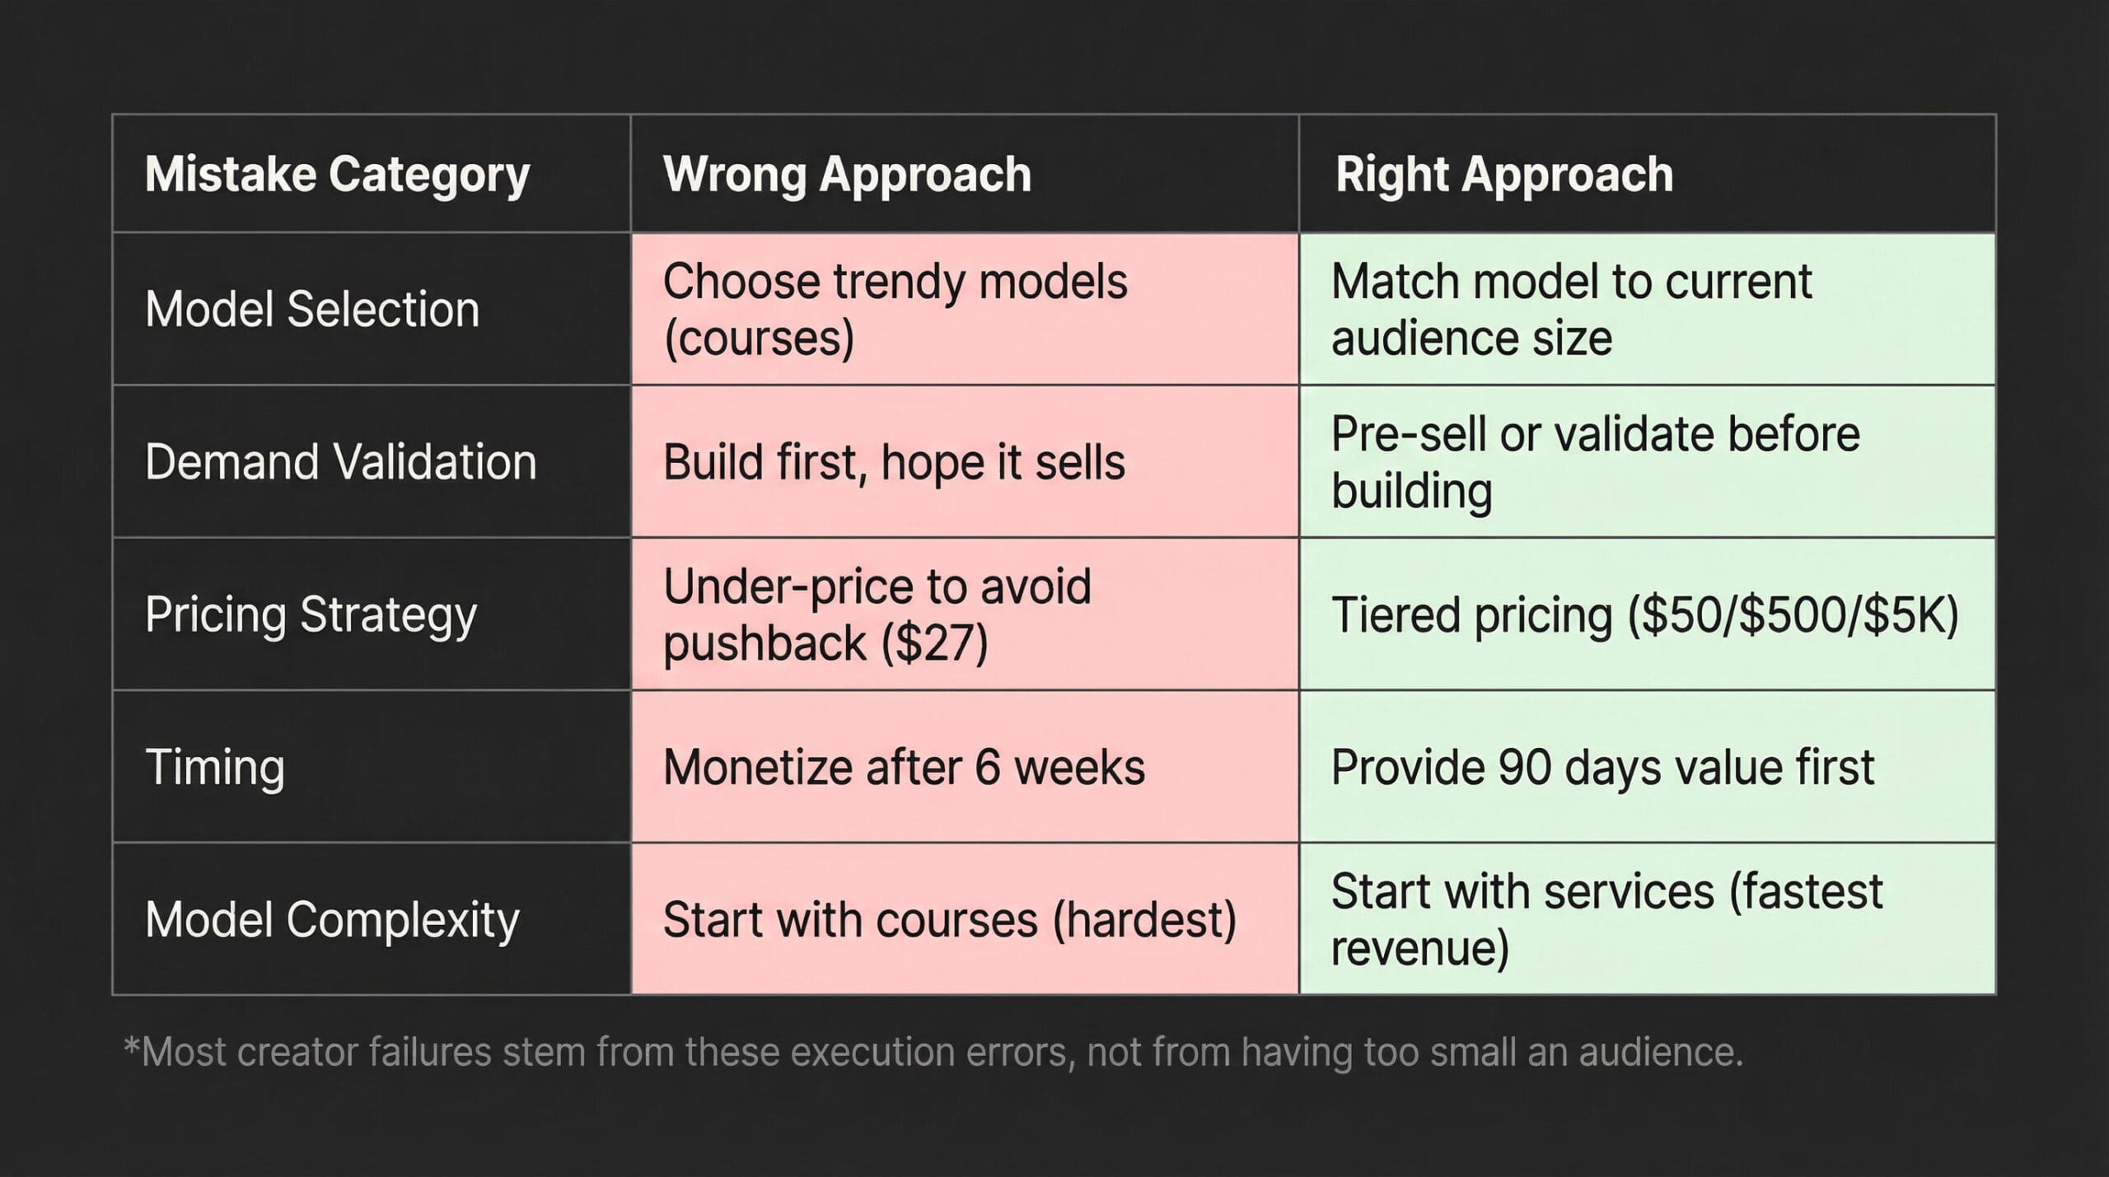The height and width of the screenshot is (1177, 2109).
Task: Click the 'Demand Validation' row label
Action: pos(340,462)
